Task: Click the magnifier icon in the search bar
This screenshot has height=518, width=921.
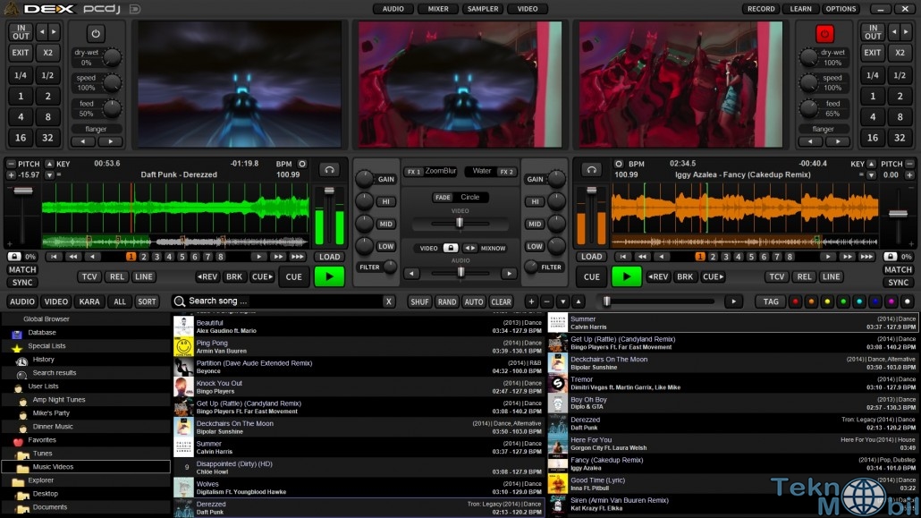Action: coord(180,301)
